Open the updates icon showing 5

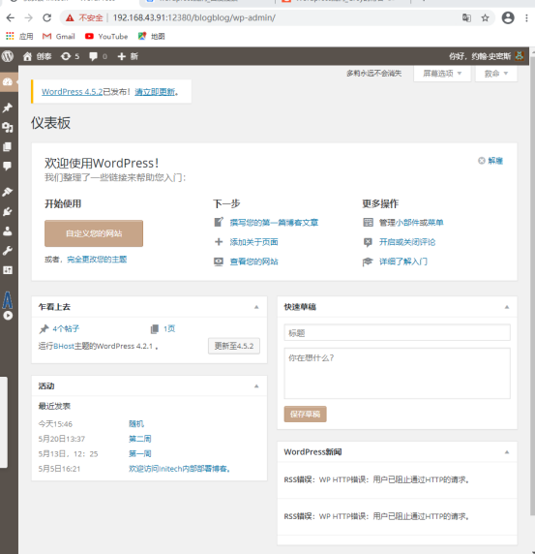point(70,56)
